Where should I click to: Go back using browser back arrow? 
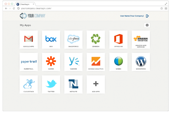pyautogui.click(x=6, y=8)
